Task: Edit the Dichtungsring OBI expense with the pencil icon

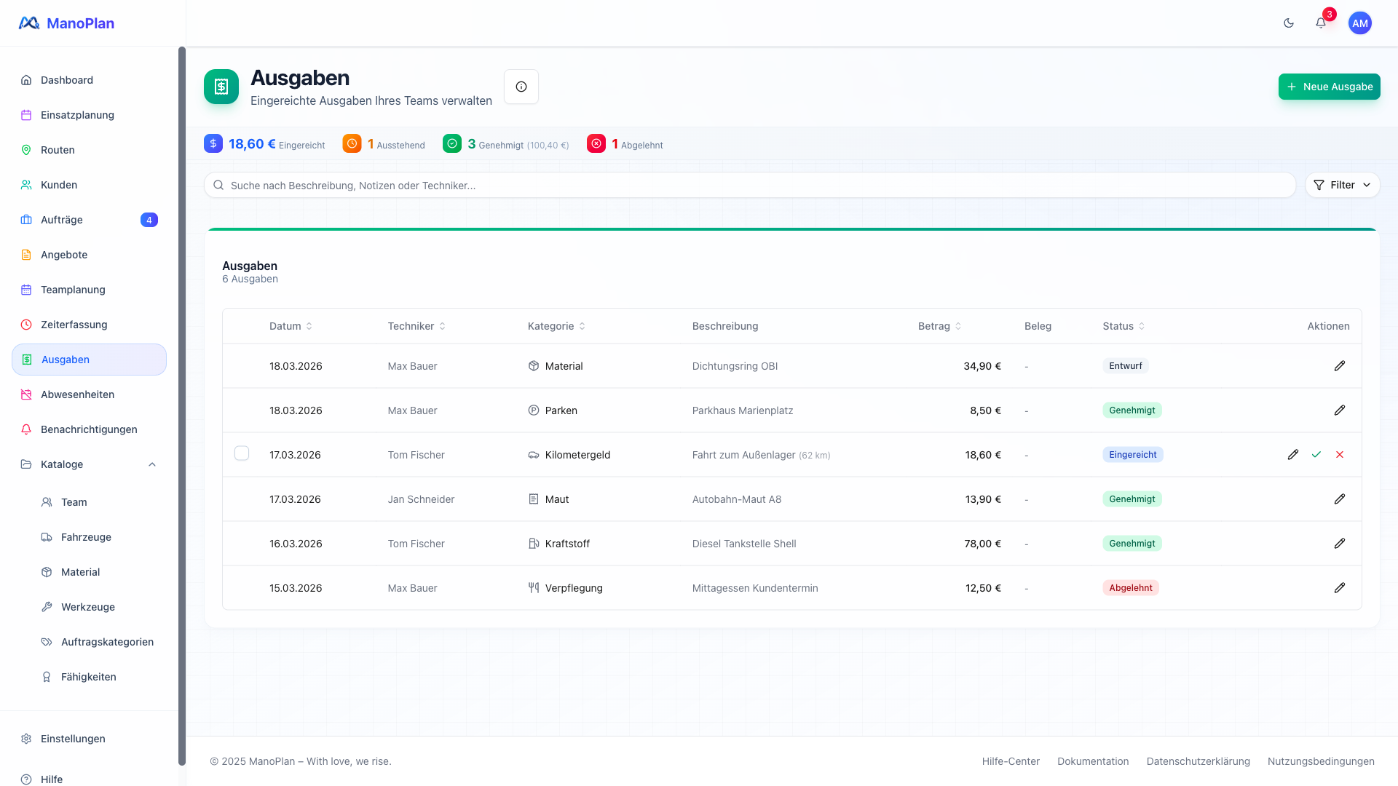Action: (x=1340, y=366)
